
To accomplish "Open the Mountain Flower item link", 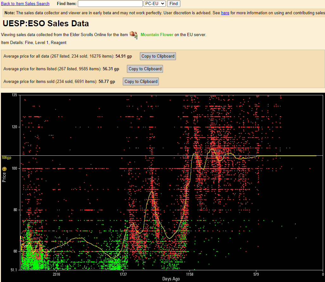I will point(157,34).
